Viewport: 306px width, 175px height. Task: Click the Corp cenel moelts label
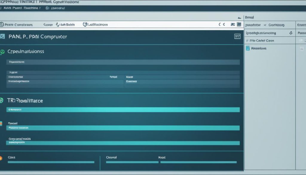(x=20, y=139)
